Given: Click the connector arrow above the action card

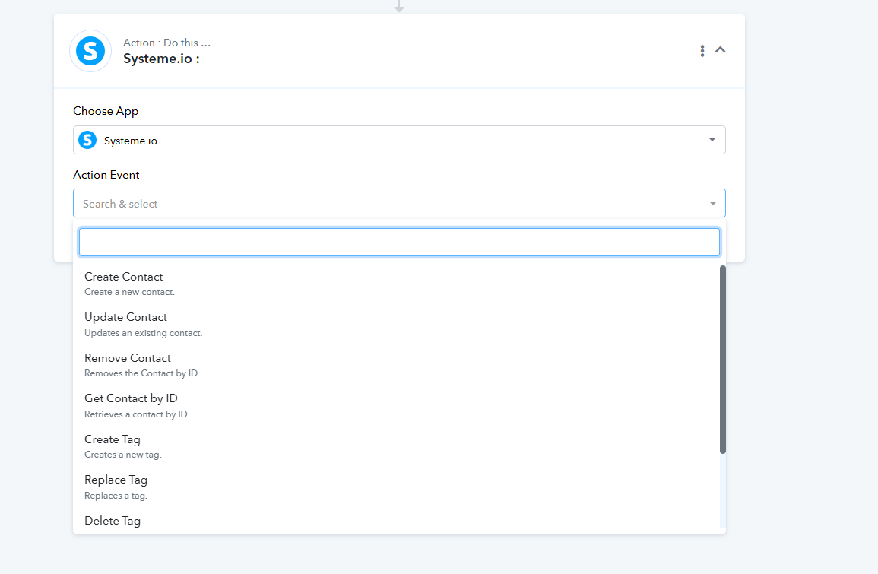Looking at the screenshot, I should (399, 7).
